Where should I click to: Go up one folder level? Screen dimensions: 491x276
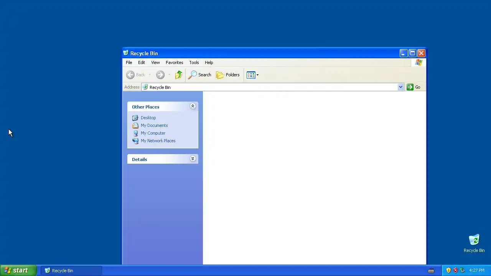click(x=178, y=75)
